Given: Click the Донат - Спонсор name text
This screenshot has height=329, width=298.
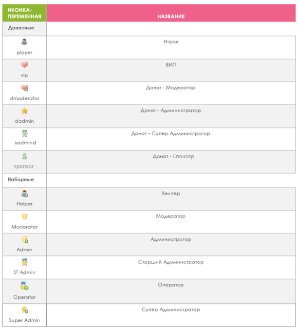Looking at the screenshot, I should 173,157.
